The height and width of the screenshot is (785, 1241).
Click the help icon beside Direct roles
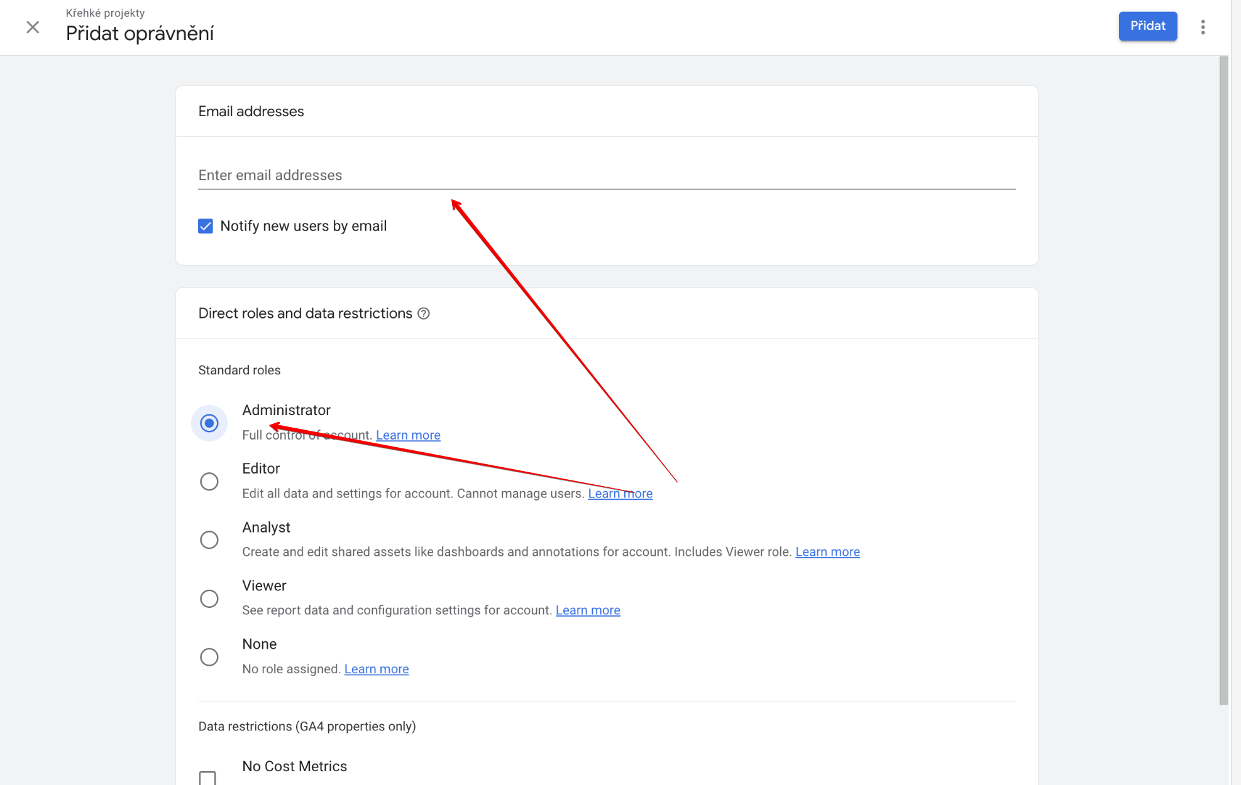(424, 313)
